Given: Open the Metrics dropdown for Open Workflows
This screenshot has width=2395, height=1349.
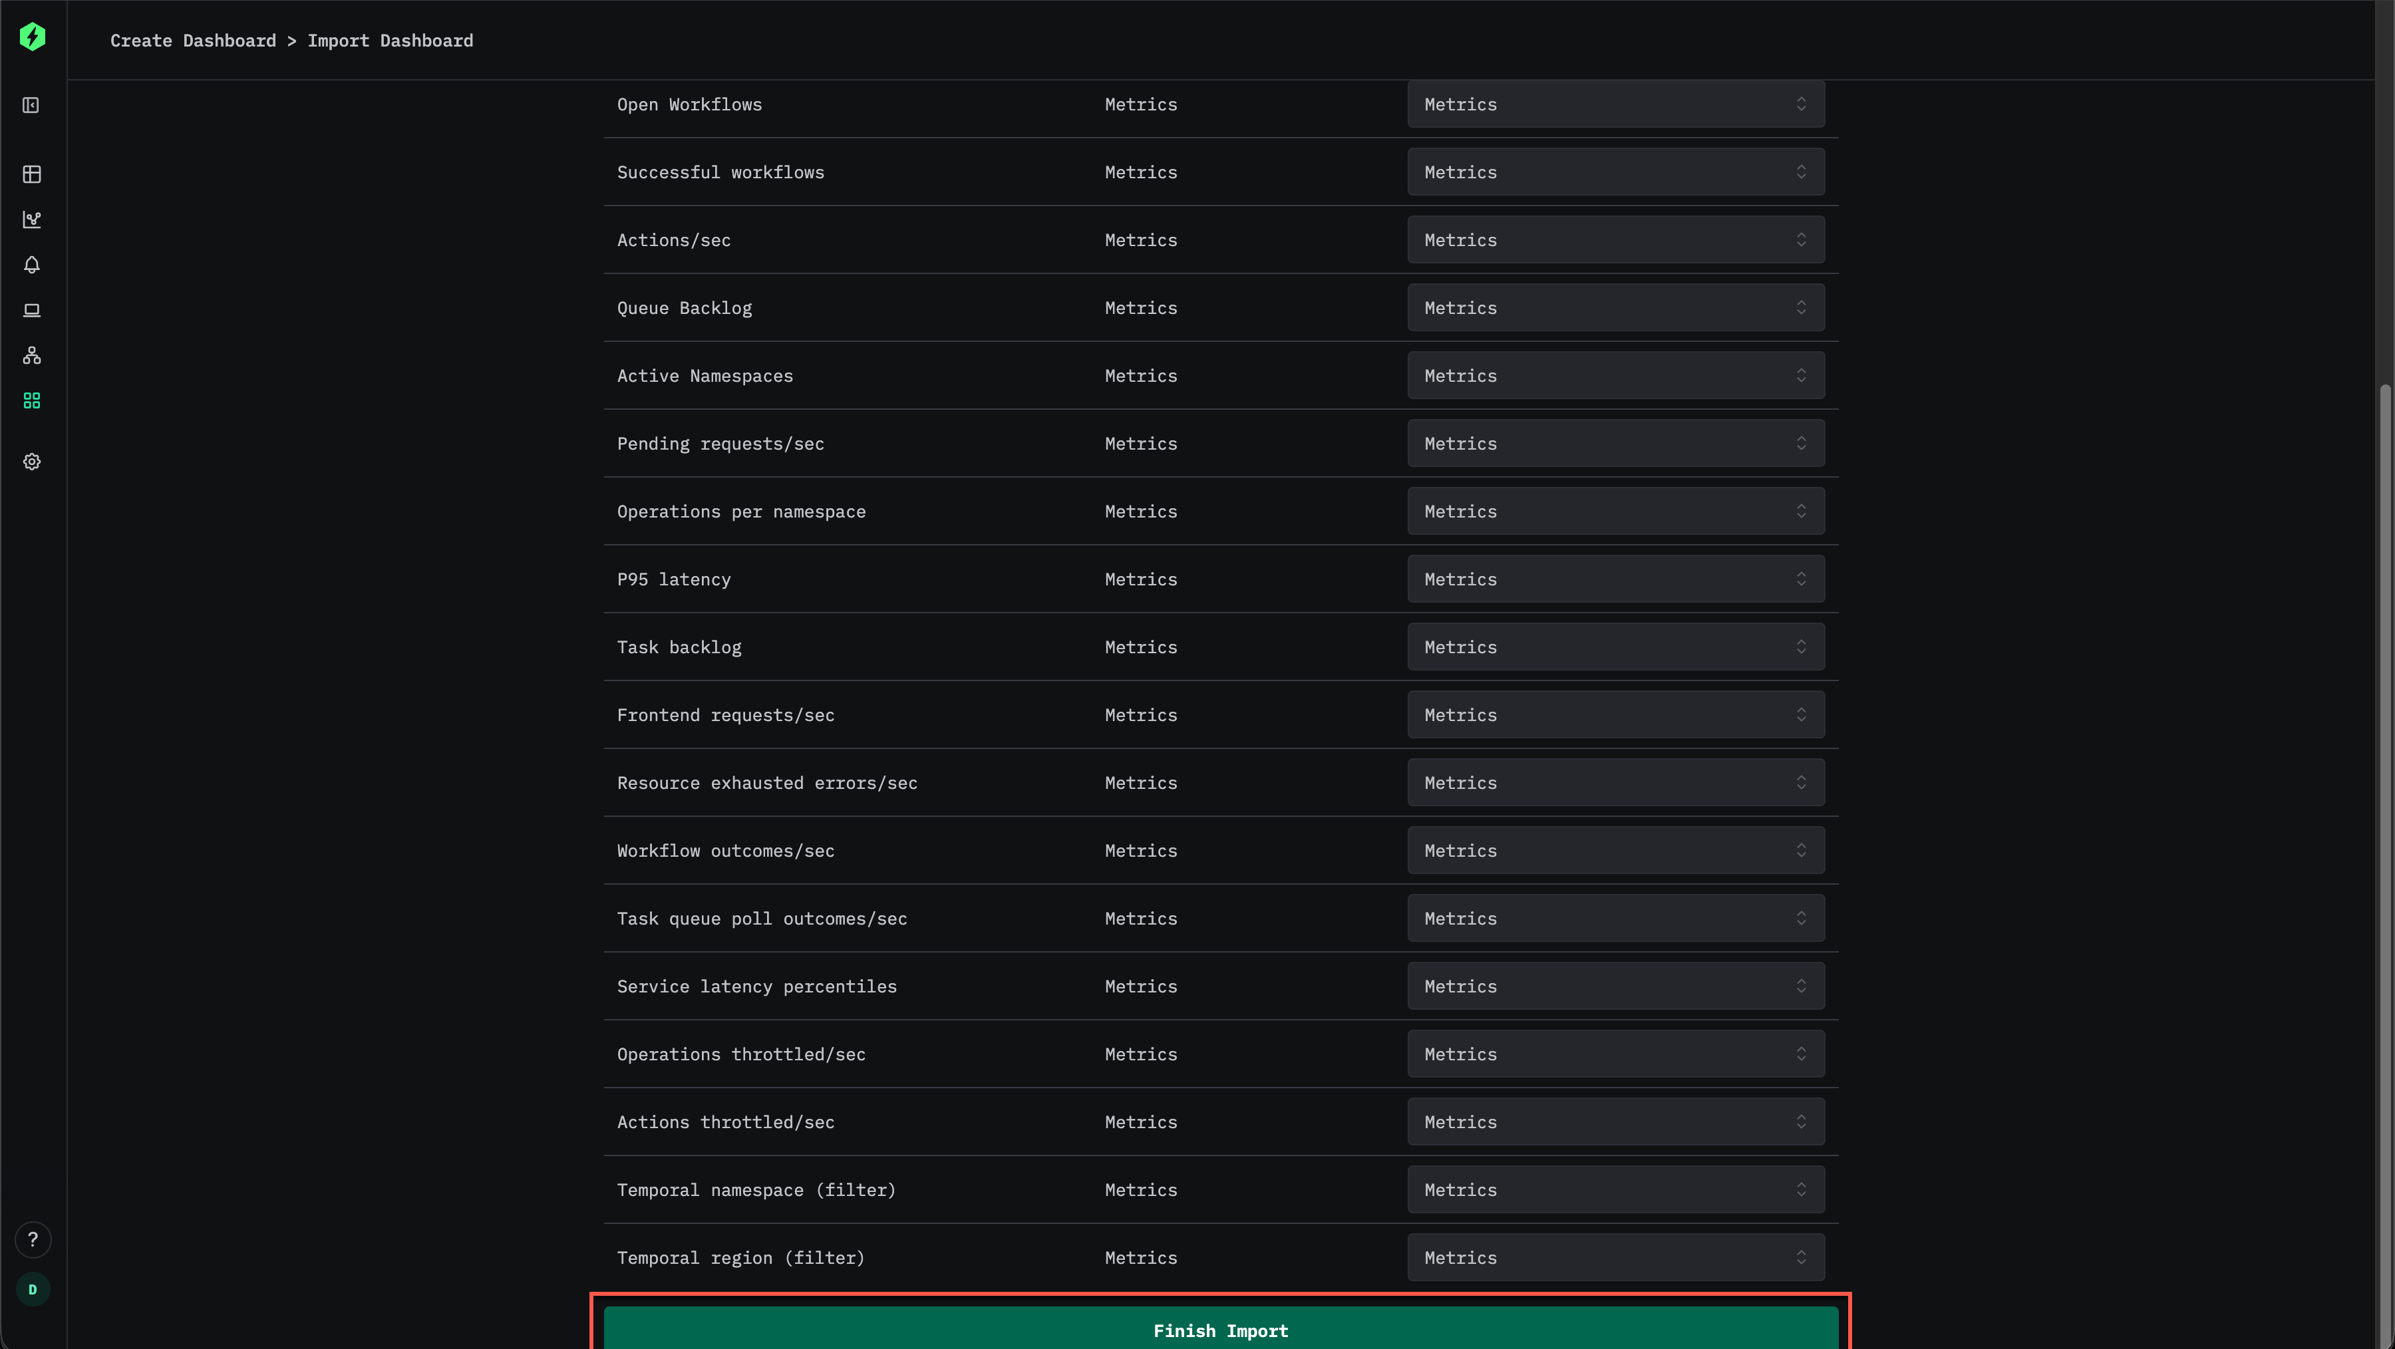Looking at the screenshot, I should tap(1615, 104).
